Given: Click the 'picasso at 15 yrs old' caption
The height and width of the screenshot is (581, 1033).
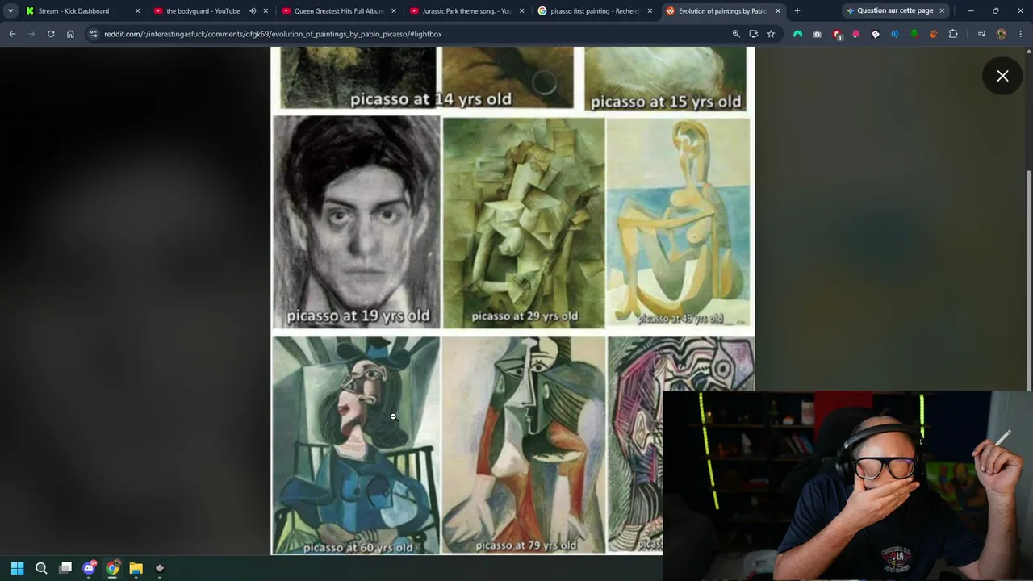Looking at the screenshot, I should point(666,102).
